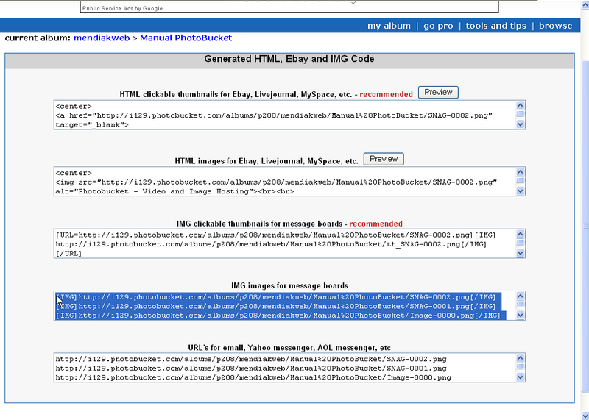Click the down arrow of IMG clickable thumbnails box
The width and height of the screenshot is (589, 420).
tap(521, 253)
